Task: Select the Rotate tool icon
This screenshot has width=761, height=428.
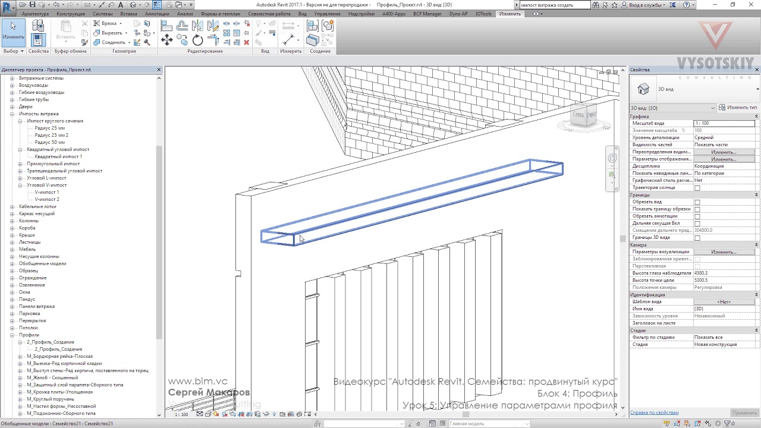Action: tap(197, 40)
